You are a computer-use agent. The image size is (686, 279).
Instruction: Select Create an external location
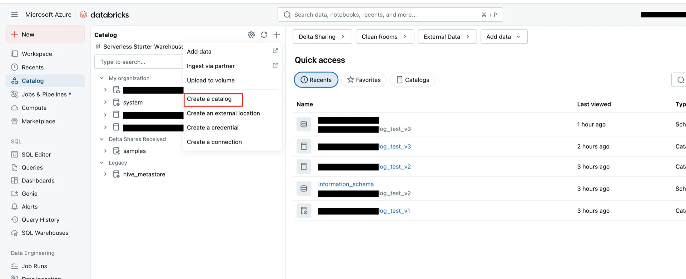click(x=232, y=113)
